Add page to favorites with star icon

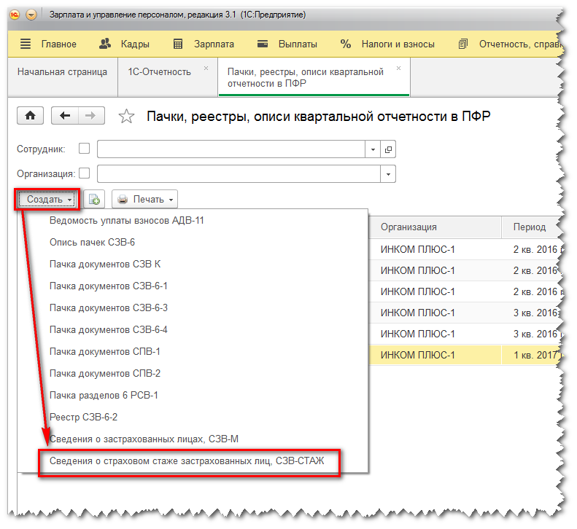click(126, 117)
